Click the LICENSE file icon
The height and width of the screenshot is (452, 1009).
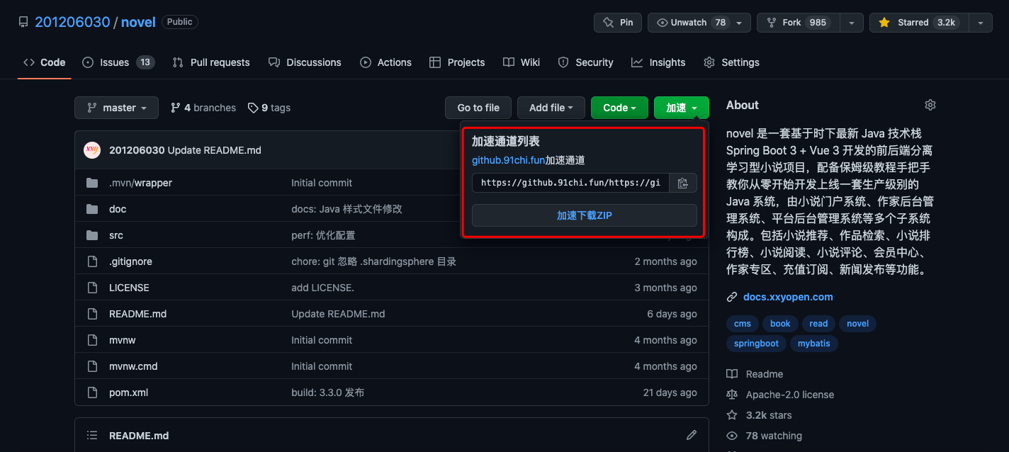pos(92,288)
